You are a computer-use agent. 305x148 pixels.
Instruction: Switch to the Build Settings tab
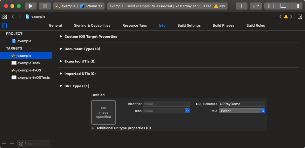pyautogui.click(x=189, y=25)
